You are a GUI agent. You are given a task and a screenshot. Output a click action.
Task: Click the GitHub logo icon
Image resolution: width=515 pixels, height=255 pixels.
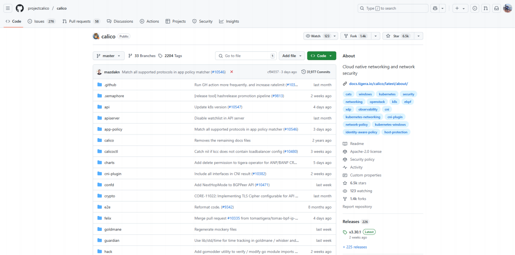pyautogui.click(x=20, y=8)
